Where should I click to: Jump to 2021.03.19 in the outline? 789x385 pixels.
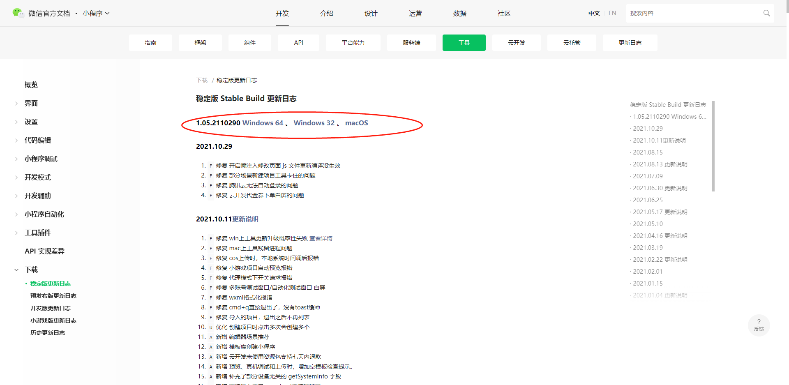click(x=648, y=248)
